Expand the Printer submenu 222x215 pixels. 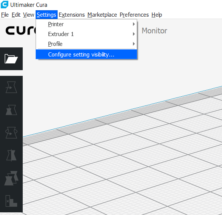click(x=86, y=24)
